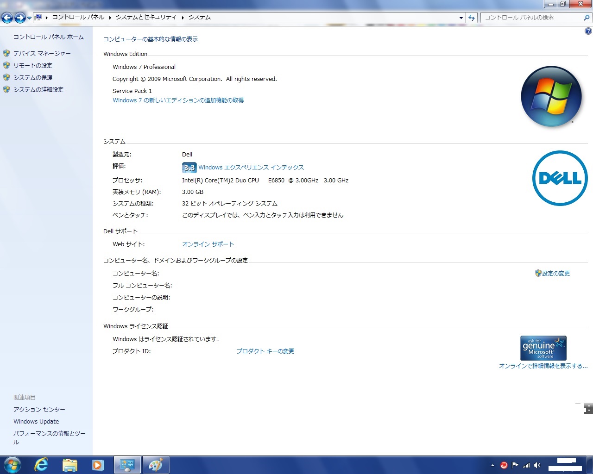Select システム in the breadcrumb

pyautogui.click(x=200, y=17)
